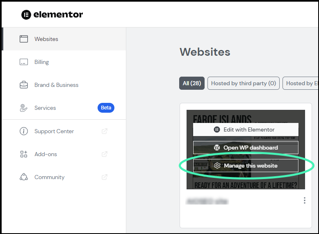
Task: Click the Manage this website button
Action: (x=246, y=166)
